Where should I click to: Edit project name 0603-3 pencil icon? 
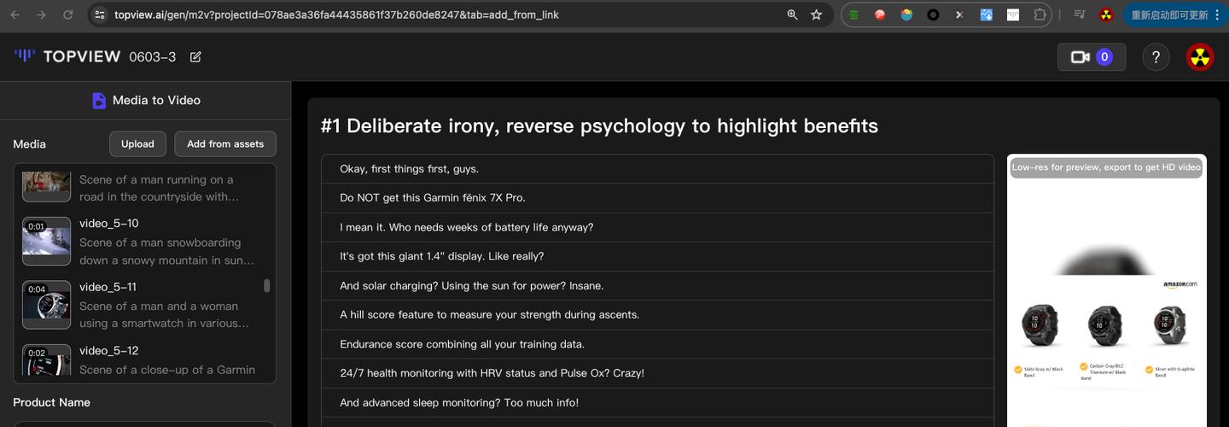coord(195,57)
